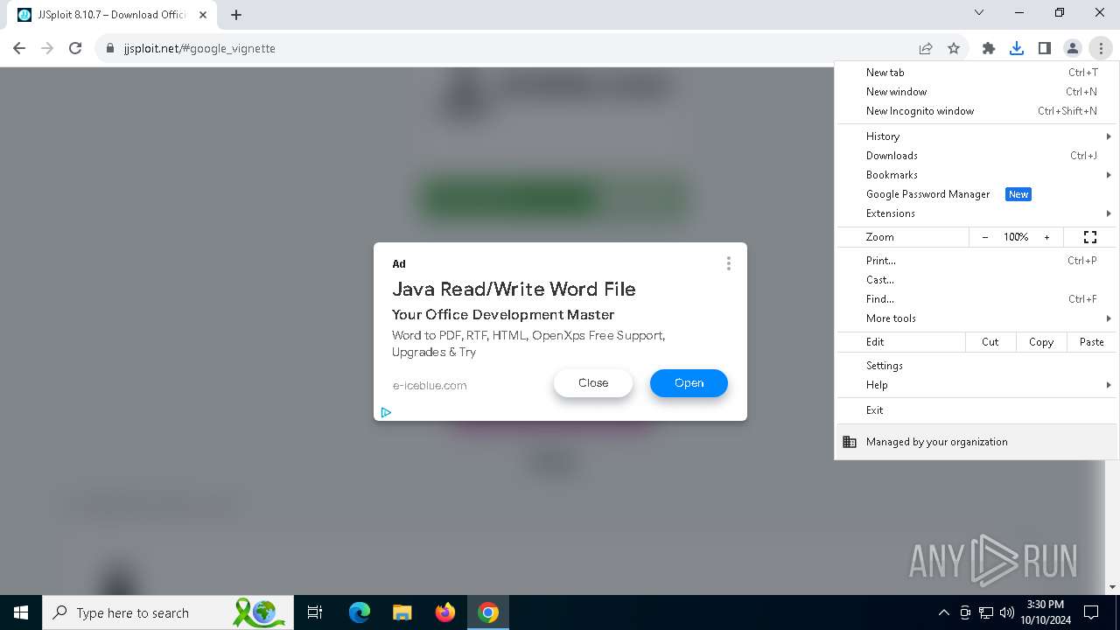Show Chrome downloads tray icon

click(x=1017, y=48)
